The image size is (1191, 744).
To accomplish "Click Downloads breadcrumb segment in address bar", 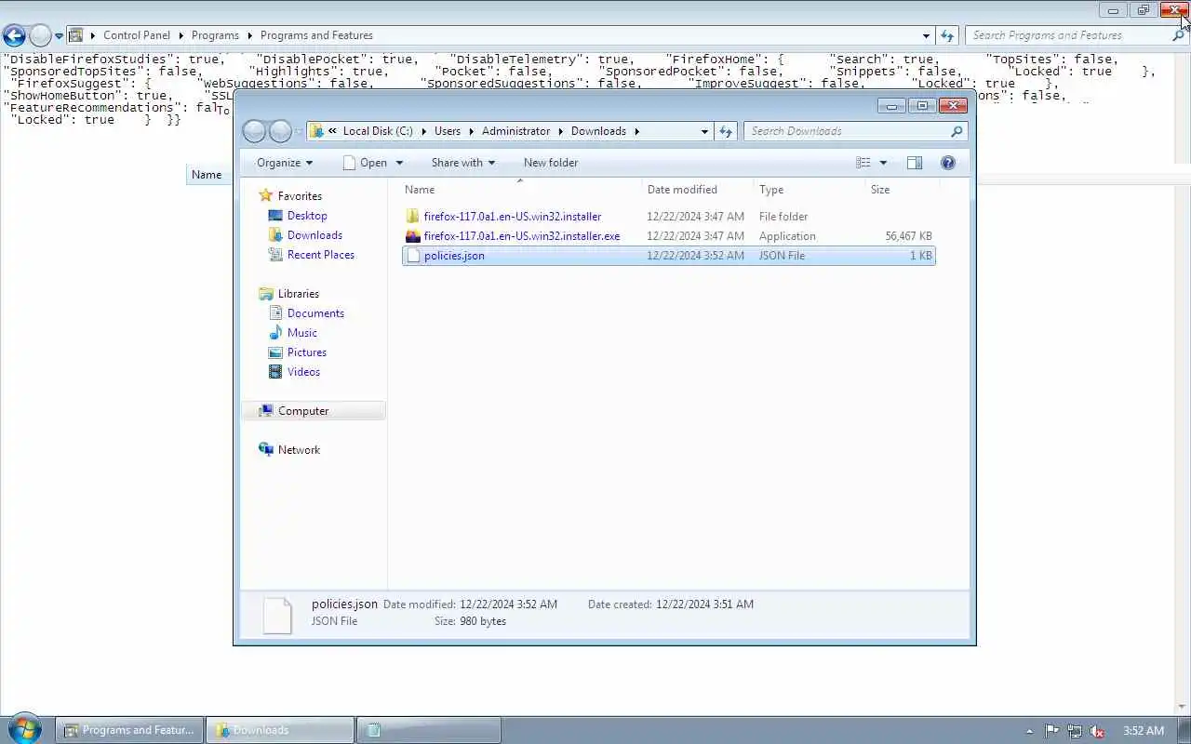I will [598, 131].
